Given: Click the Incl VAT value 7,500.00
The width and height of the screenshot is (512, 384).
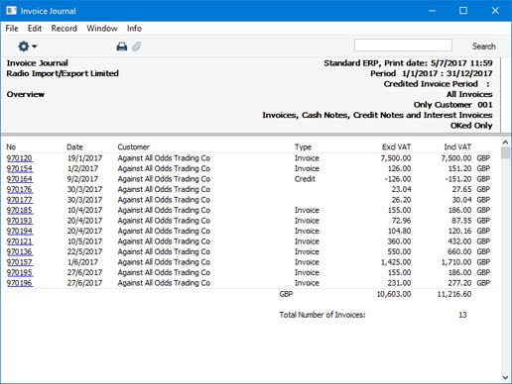Looking at the screenshot, I should (456, 158).
